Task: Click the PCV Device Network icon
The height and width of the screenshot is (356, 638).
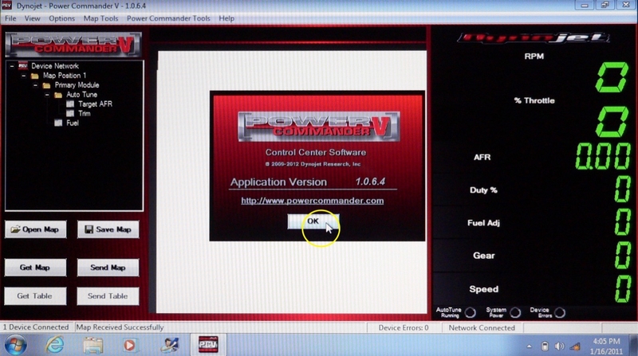Action: click(x=22, y=66)
